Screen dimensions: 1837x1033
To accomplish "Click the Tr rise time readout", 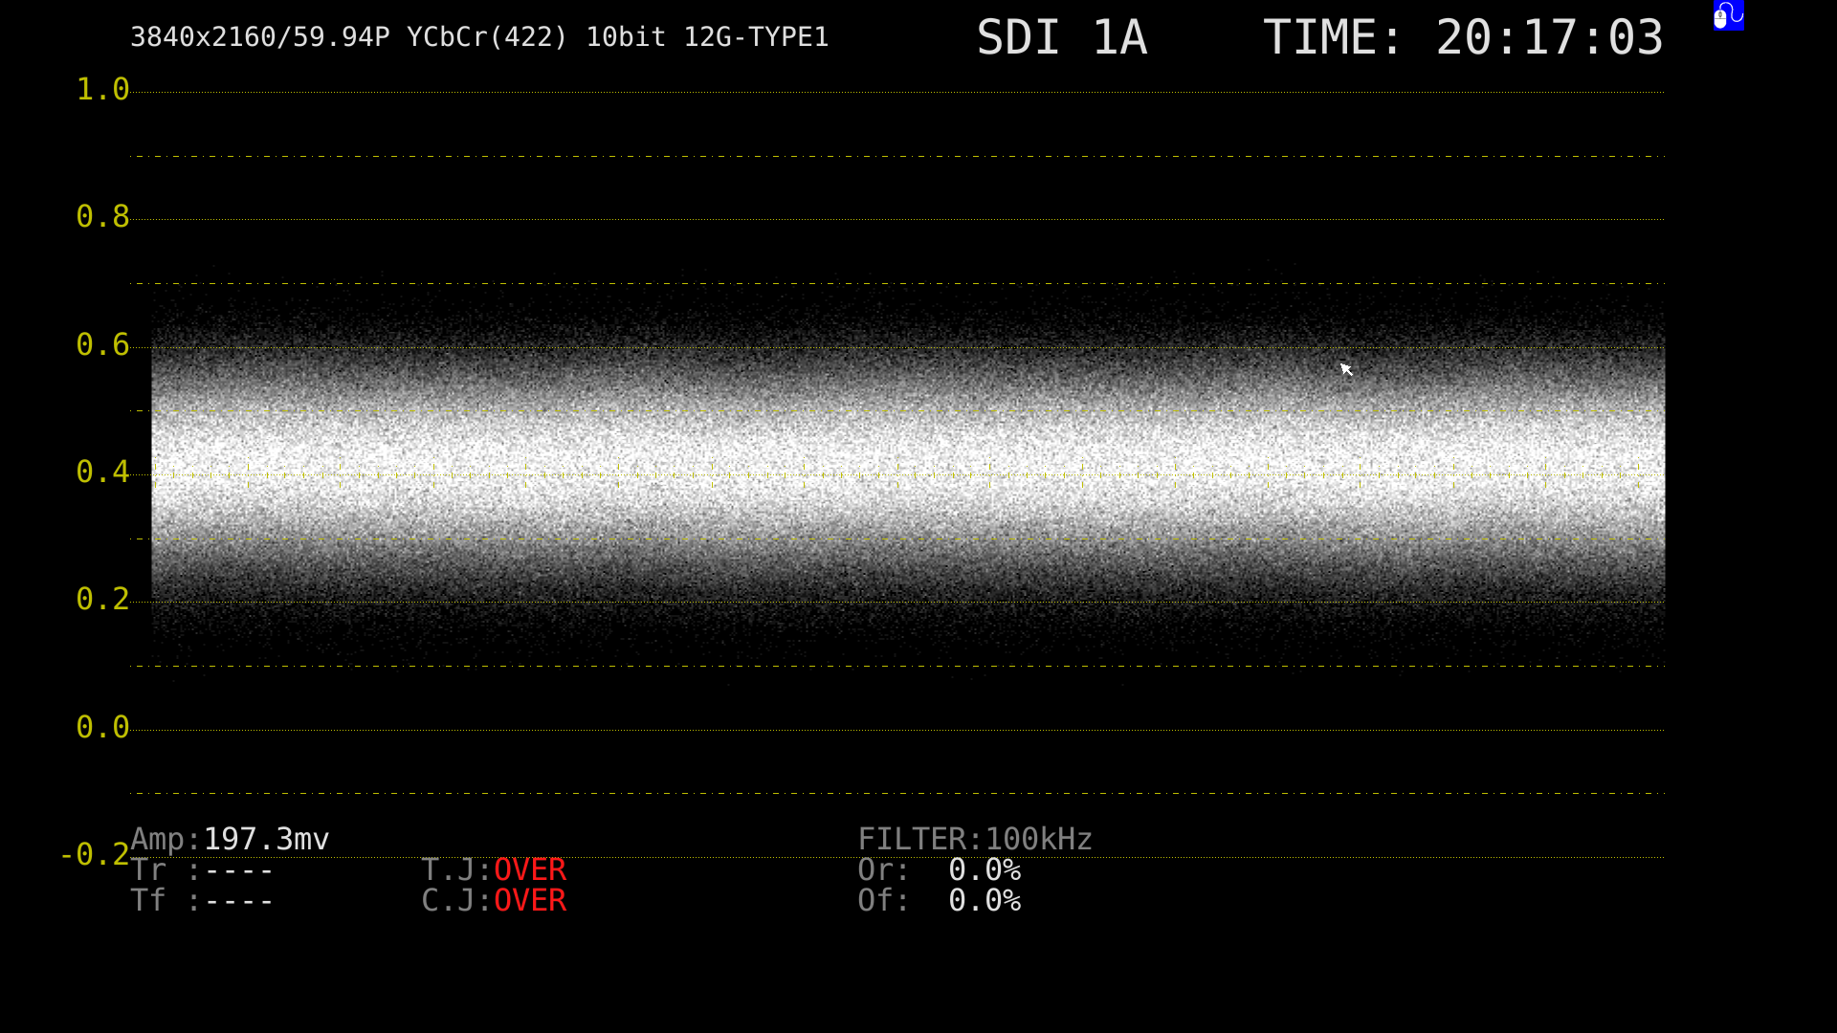I will (x=202, y=869).
